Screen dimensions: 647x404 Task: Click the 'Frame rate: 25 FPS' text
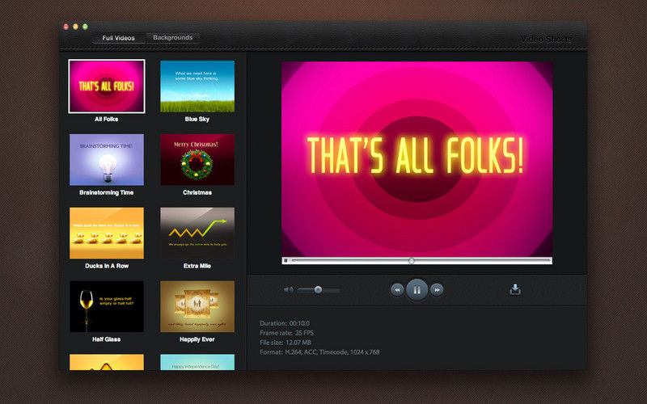(287, 333)
